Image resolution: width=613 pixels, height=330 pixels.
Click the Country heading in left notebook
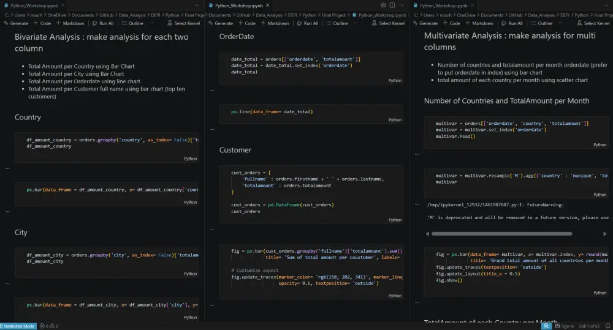pos(28,117)
